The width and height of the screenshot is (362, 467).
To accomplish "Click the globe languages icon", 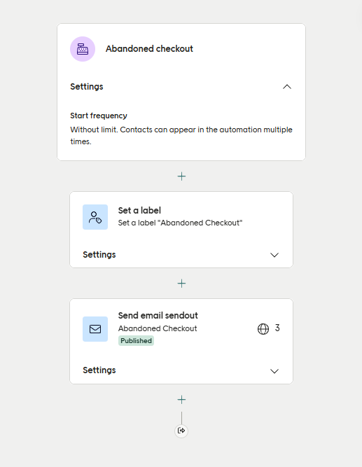I will tap(263, 329).
